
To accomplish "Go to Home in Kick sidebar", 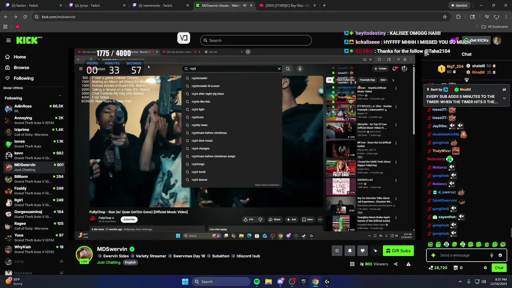I will [15, 57].
